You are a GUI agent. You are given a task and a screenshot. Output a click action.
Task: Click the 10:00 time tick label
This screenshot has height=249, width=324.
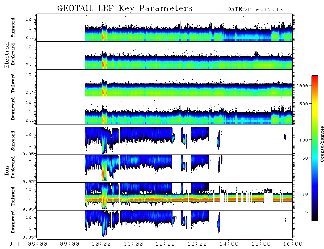(102, 244)
